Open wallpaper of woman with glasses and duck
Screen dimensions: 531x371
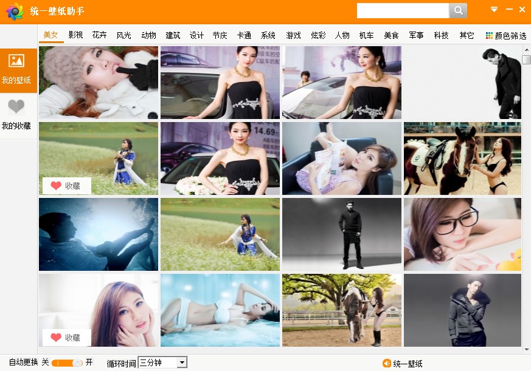pos(462,234)
